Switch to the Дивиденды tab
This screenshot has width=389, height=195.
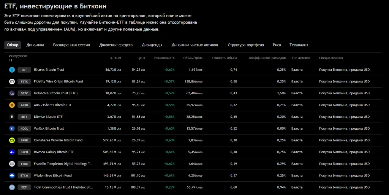tap(152, 45)
